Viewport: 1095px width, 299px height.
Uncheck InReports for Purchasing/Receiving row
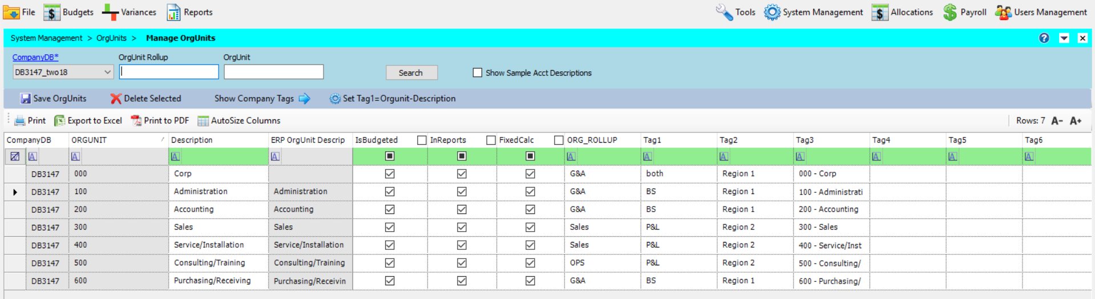click(462, 281)
